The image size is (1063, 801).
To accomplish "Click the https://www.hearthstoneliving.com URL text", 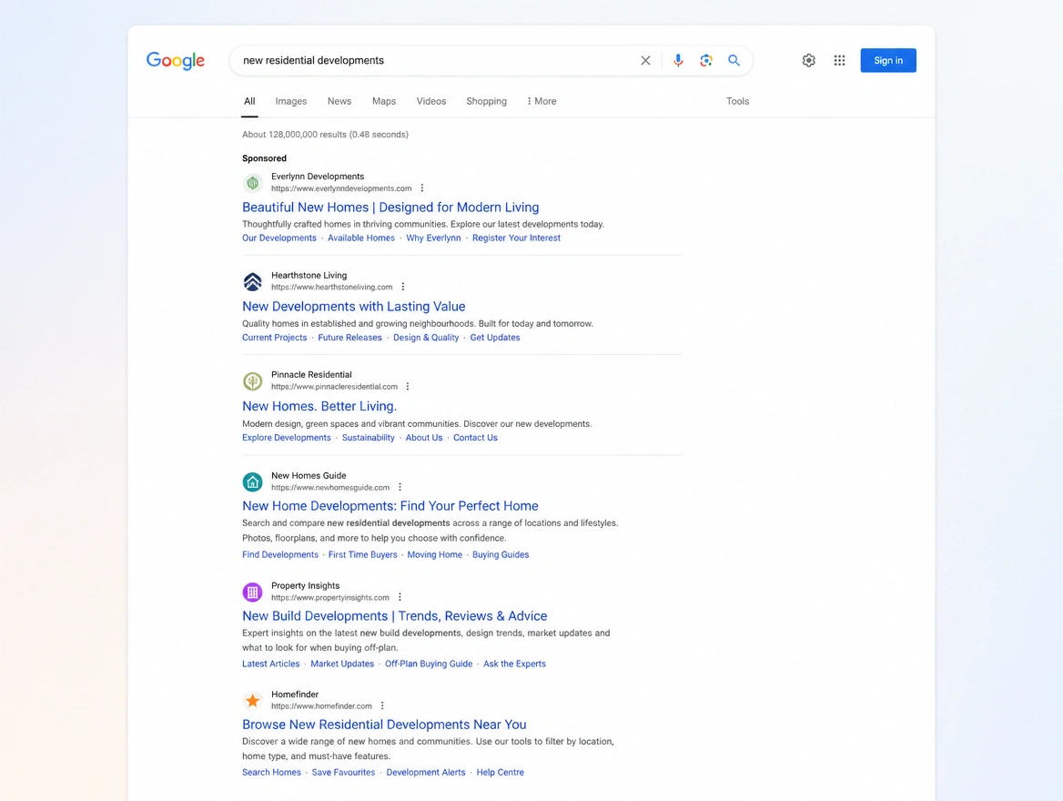I will click(x=331, y=287).
